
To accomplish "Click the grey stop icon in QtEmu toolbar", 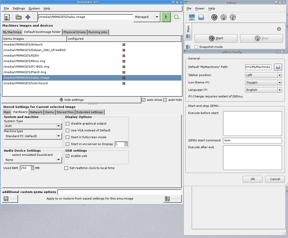I will click(223, 17).
